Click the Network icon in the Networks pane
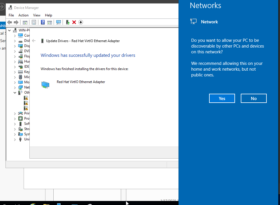This screenshot has height=205, width=280. coord(193,22)
